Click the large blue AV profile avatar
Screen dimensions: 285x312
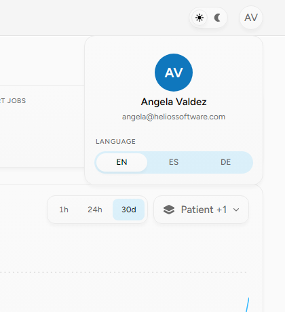point(174,73)
